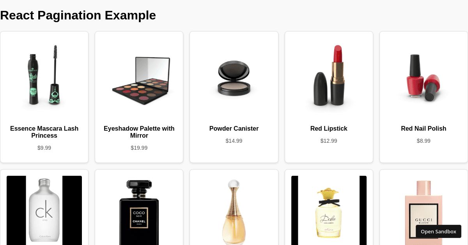Click the Powder Canister product image
The height and width of the screenshot is (245, 468).
coord(234,75)
